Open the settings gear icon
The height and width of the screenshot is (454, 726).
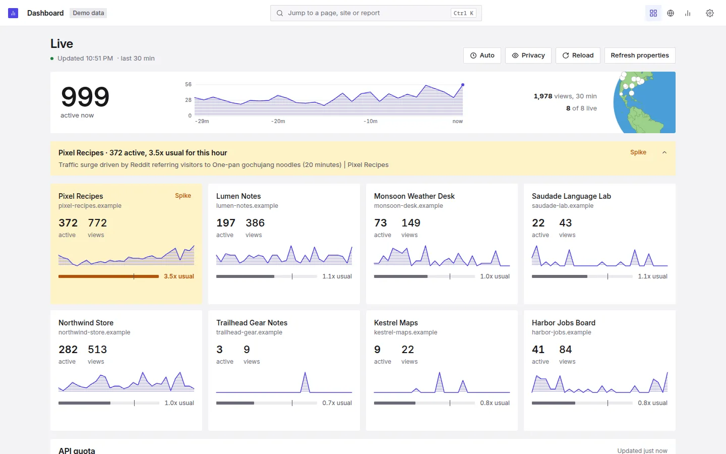[710, 13]
